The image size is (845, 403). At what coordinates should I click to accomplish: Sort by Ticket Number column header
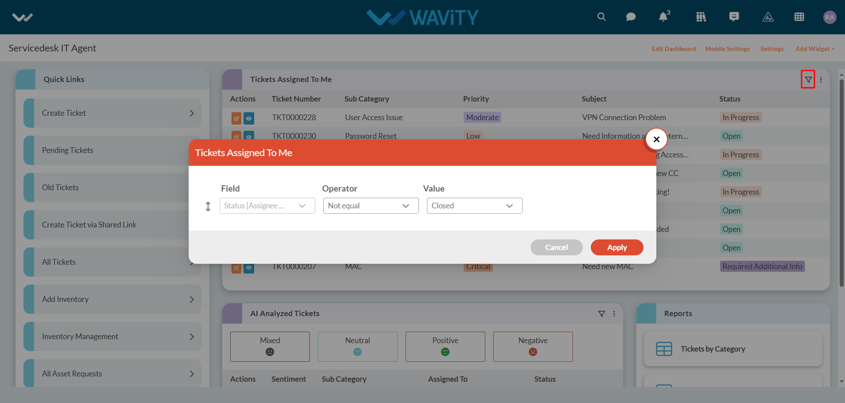point(296,99)
